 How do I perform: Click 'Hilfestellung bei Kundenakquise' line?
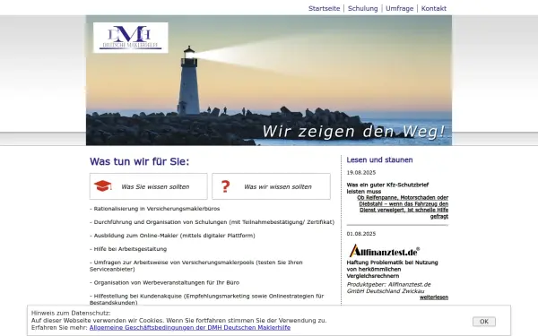coord(206,299)
